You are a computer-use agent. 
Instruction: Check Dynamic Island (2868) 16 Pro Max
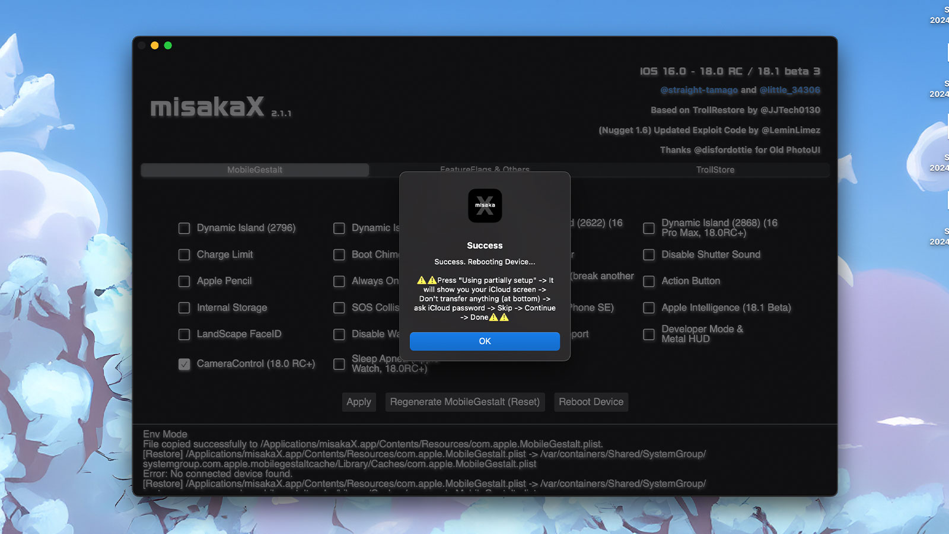click(x=649, y=228)
